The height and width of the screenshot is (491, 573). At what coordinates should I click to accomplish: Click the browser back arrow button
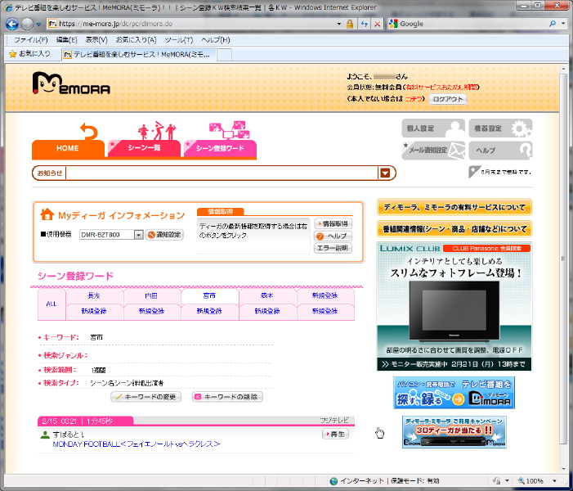pyautogui.click(x=13, y=24)
